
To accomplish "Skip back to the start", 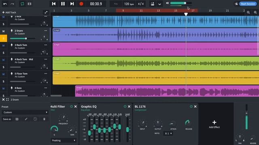I will (54, 4).
